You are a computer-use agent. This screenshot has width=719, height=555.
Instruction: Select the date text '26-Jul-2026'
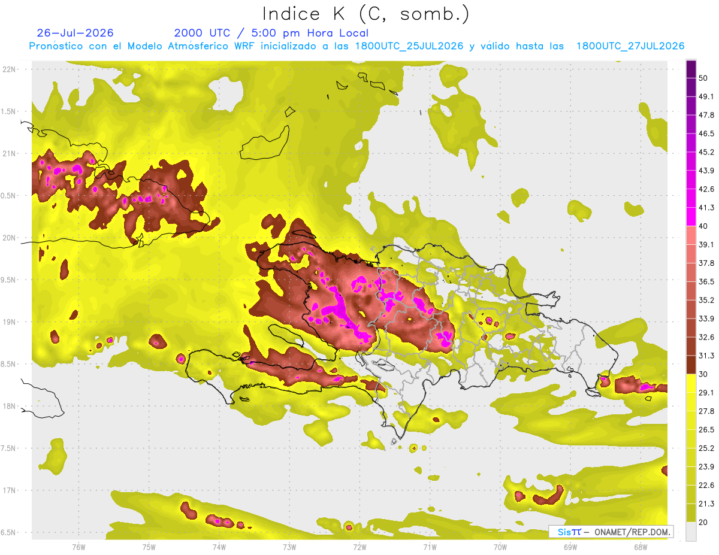(75, 33)
